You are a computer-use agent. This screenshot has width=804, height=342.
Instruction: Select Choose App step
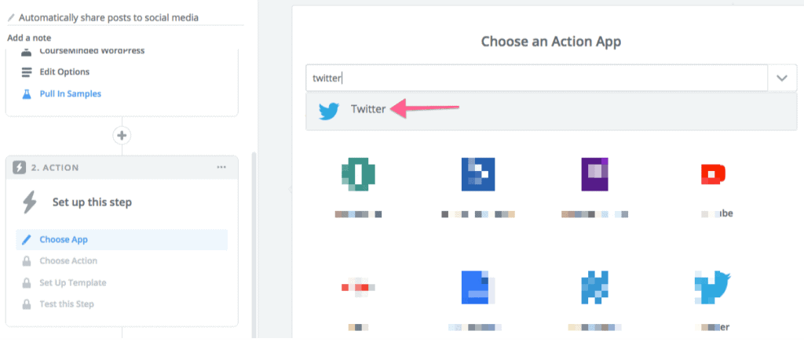(x=122, y=239)
